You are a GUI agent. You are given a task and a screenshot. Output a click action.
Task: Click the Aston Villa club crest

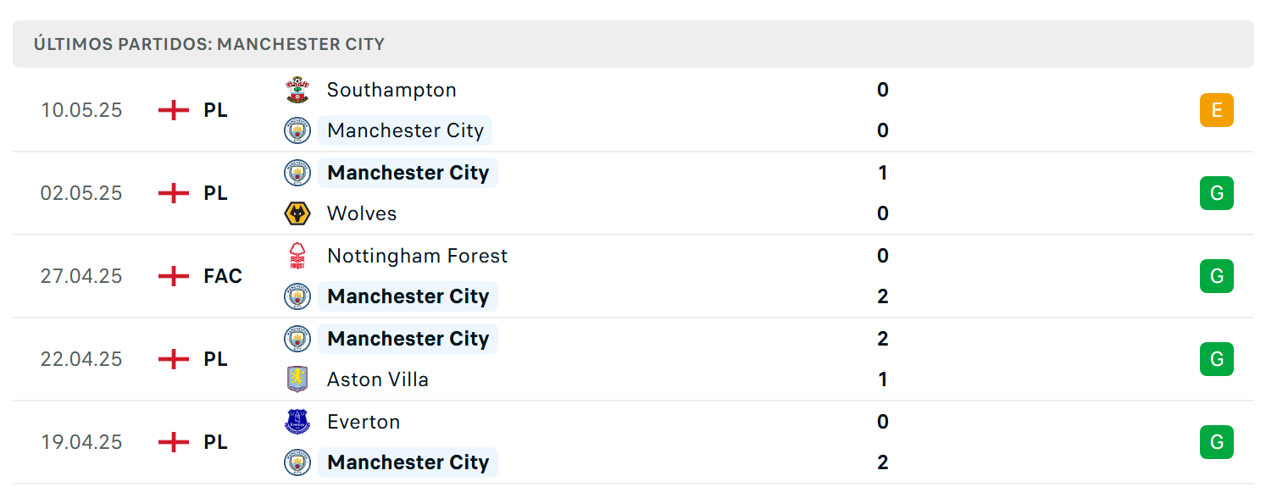[x=297, y=379]
